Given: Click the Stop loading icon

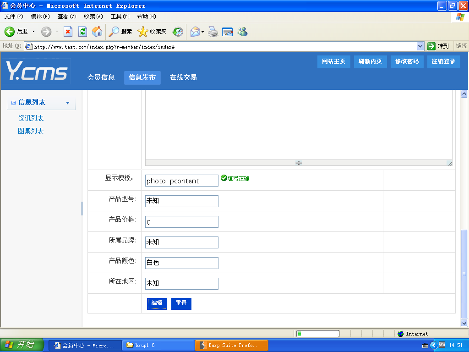Looking at the screenshot, I should click(x=68, y=32).
